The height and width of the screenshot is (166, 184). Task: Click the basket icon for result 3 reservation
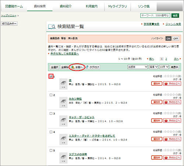pos(166,121)
